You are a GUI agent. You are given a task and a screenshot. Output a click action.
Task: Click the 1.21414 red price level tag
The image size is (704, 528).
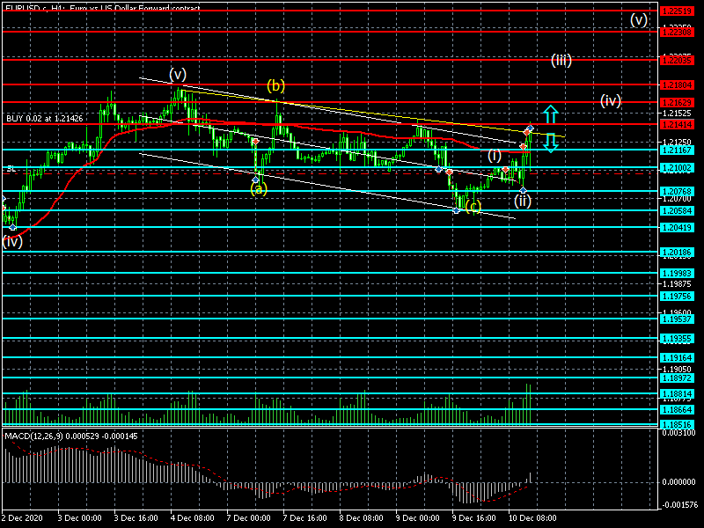[676, 124]
